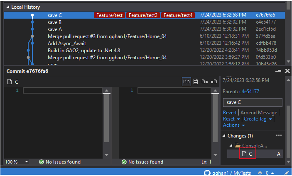292x176 pixels.
Task: Click the Feature/test branch label
Action: pyautogui.click(x=110, y=15)
